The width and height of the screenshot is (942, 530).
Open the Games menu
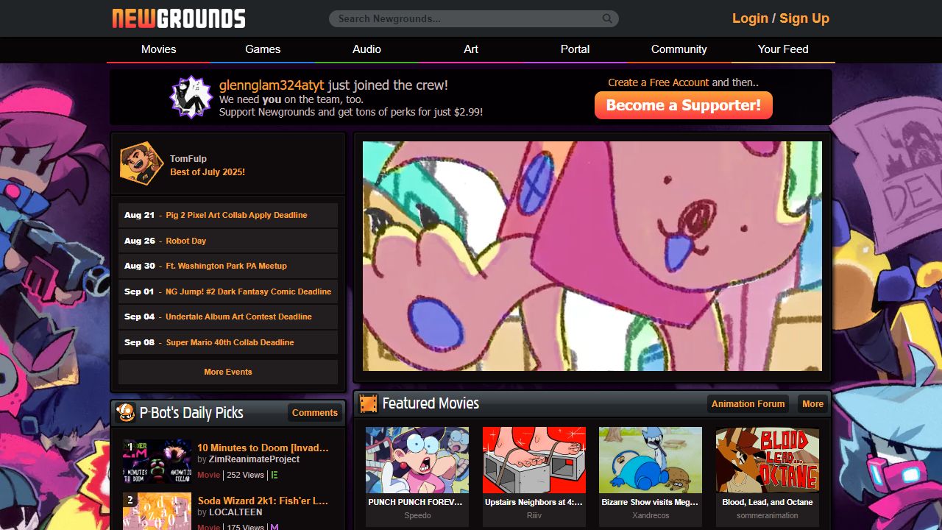point(263,49)
